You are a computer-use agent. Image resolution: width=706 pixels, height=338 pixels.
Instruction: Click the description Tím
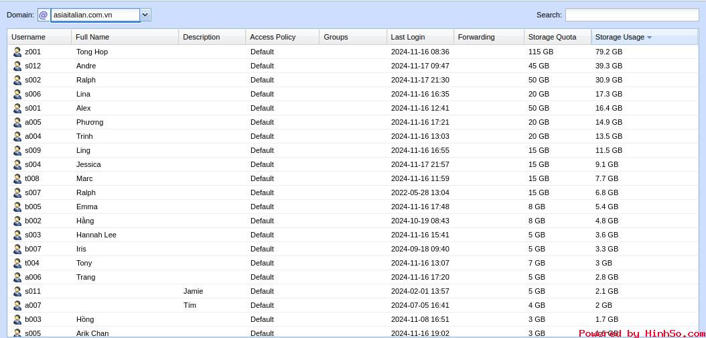coord(190,305)
